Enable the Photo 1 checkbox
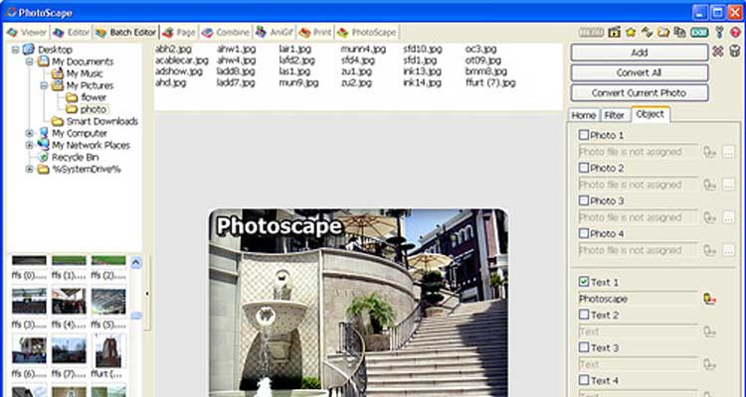This screenshot has width=746, height=397. tap(584, 135)
